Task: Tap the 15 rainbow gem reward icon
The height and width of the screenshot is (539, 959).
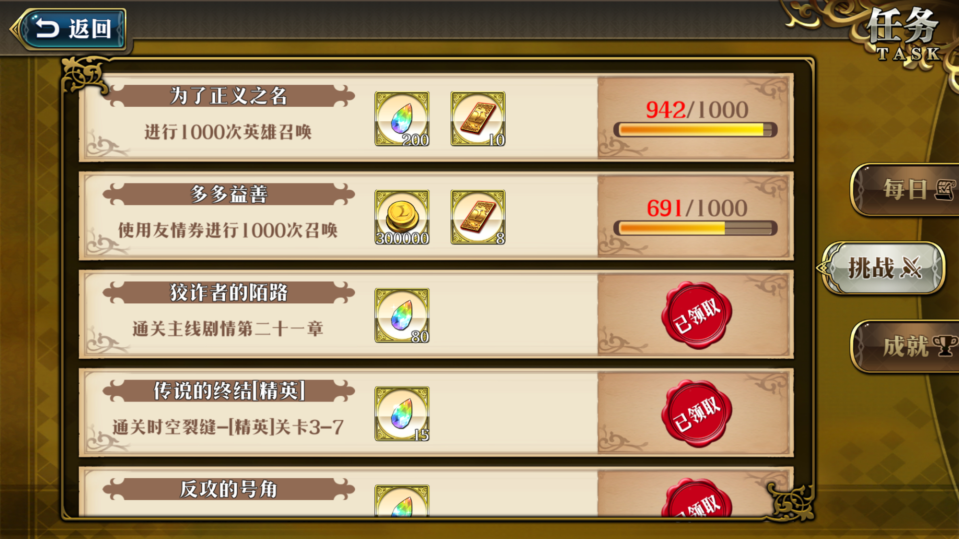Action: [x=402, y=414]
